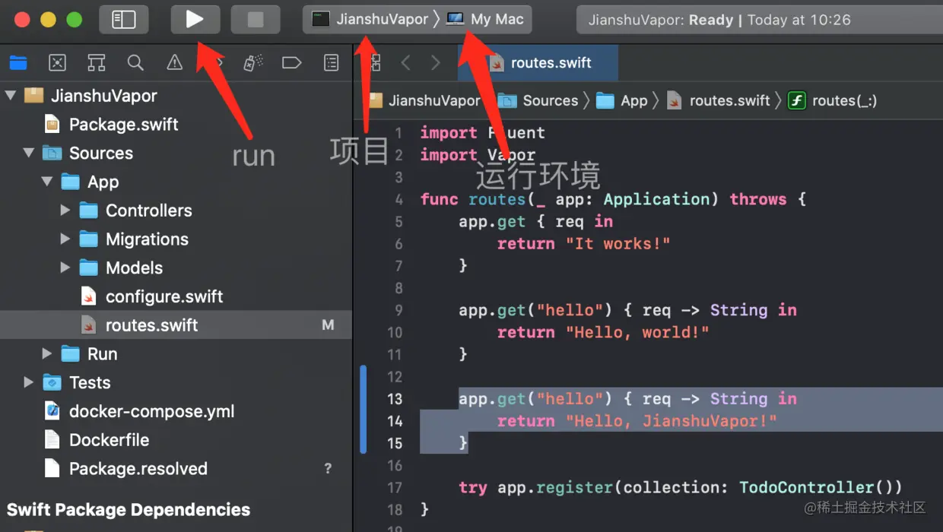943x532 pixels.
Task: Click the "Hello, JianshuVapor!" string in code
Action: pos(671,421)
